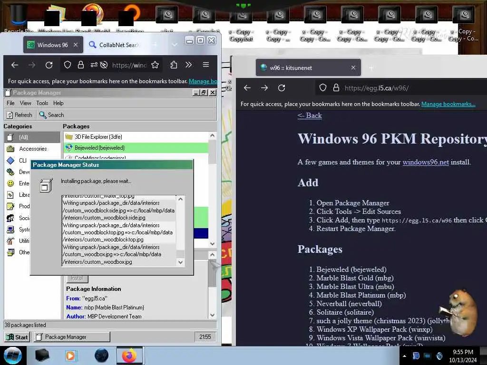Select the Entertainment smiley category icon
This screenshot has height=365, width=487.
click(x=10, y=183)
